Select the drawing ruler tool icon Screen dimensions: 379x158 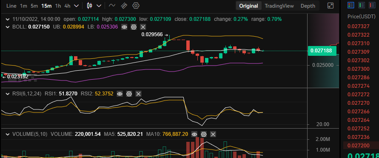124,6
